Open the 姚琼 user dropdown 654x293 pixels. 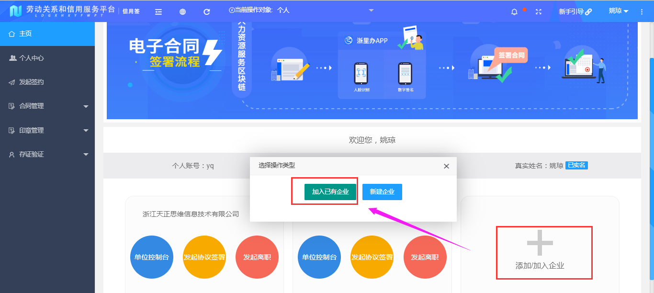pos(619,11)
